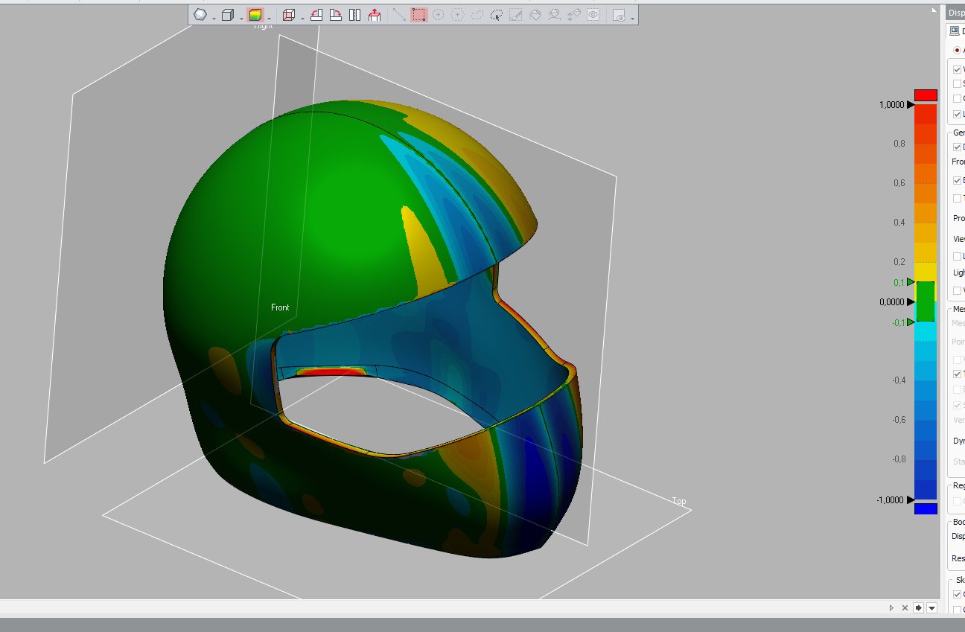Expand the visibility options dropdown in toolbar
The width and height of the screenshot is (965, 632).
point(632,18)
